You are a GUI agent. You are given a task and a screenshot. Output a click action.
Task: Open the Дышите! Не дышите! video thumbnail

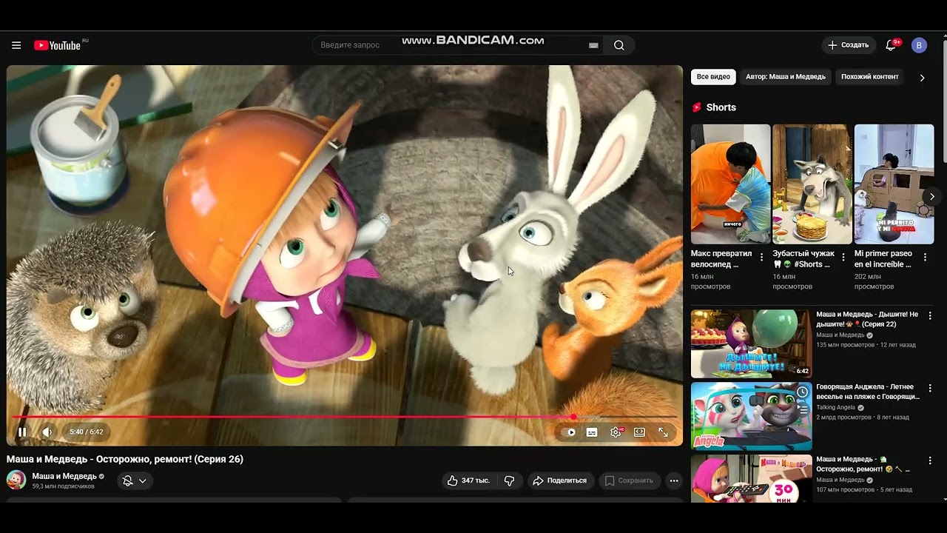tap(751, 343)
